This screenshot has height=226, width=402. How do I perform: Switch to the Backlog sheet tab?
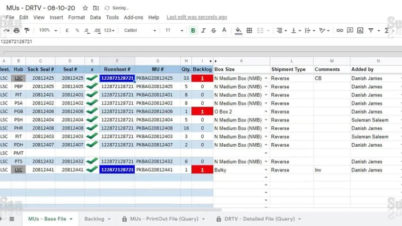(94, 219)
